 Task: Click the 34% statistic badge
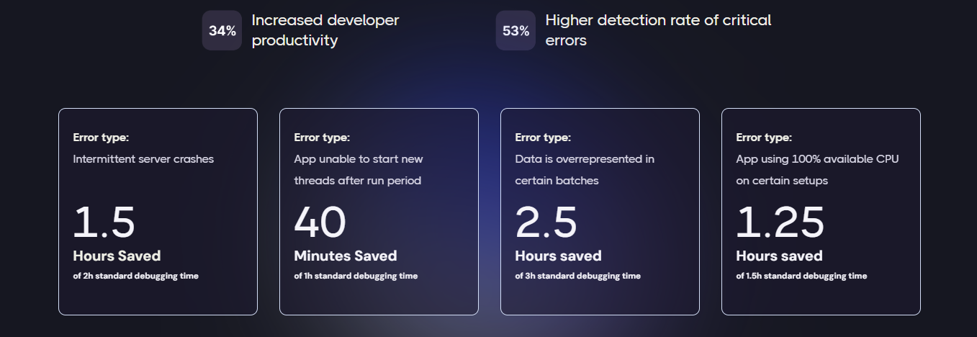pos(222,31)
